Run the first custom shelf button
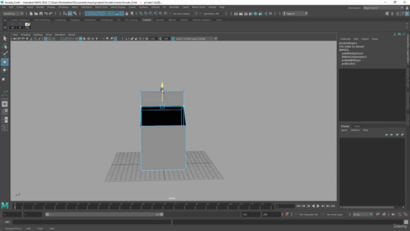Viewport: 410px width, 231px height. click(13, 26)
